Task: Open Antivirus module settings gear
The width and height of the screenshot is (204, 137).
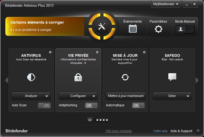Action: coord(50,52)
